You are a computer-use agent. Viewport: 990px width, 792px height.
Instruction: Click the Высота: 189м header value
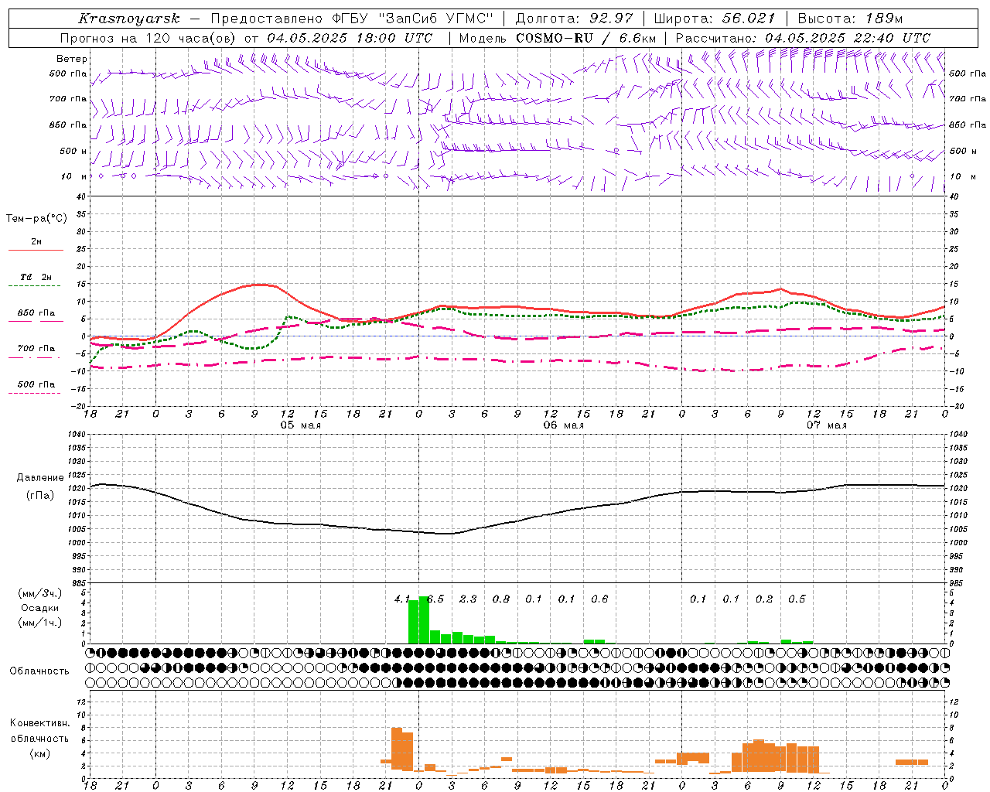pyautogui.click(x=850, y=19)
